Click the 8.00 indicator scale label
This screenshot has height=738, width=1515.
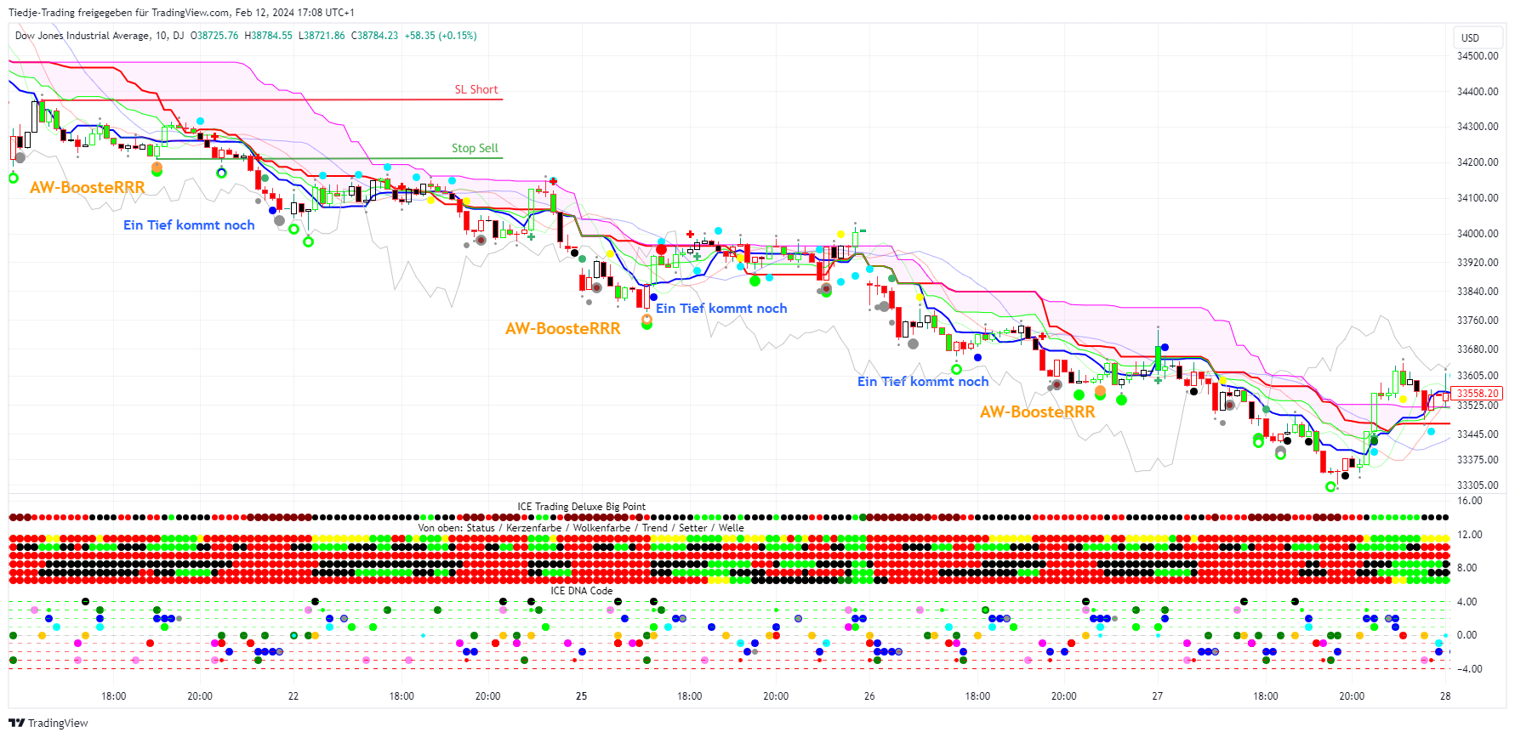tap(1467, 568)
